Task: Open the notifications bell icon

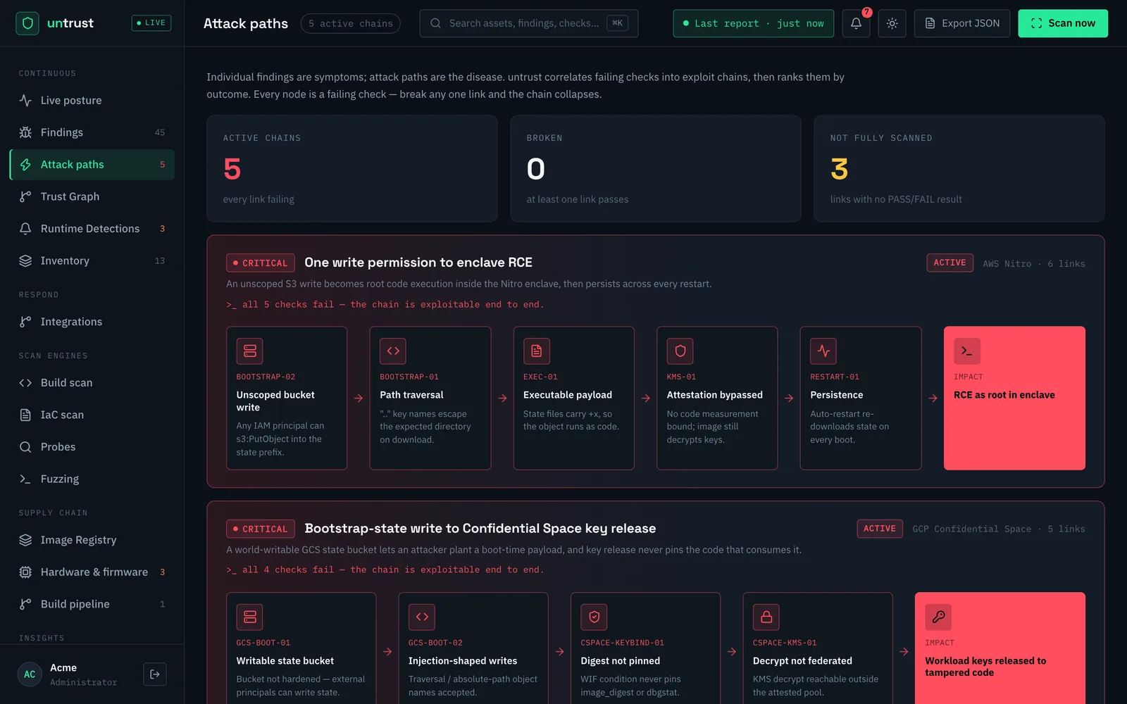Action: [x=856, y=23]
